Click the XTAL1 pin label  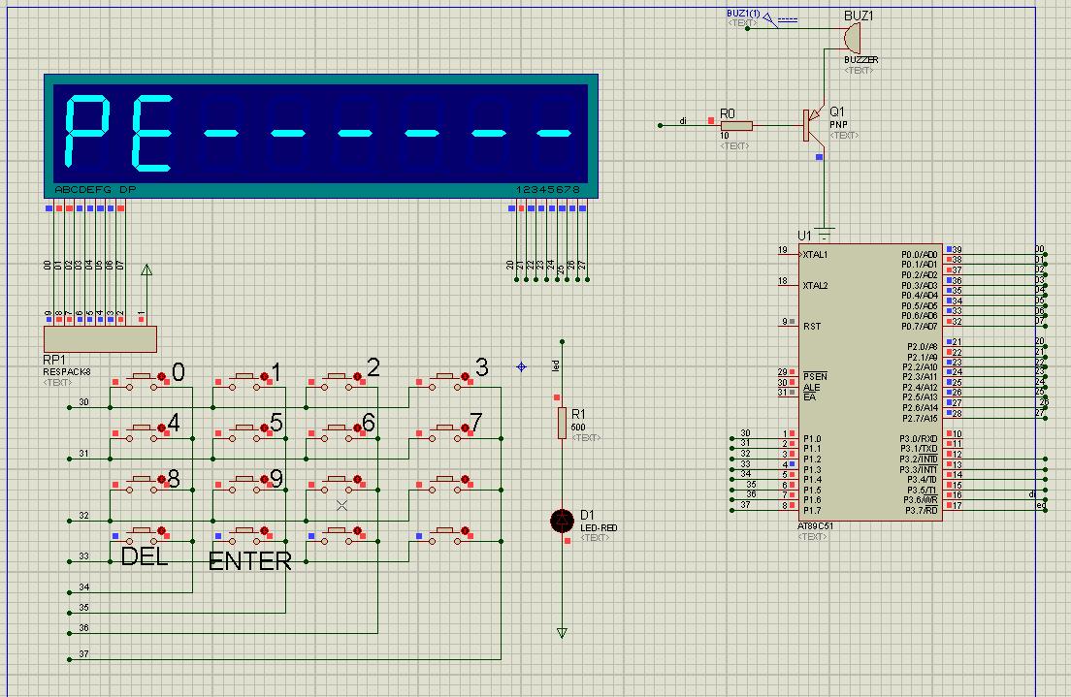point(816,255)
